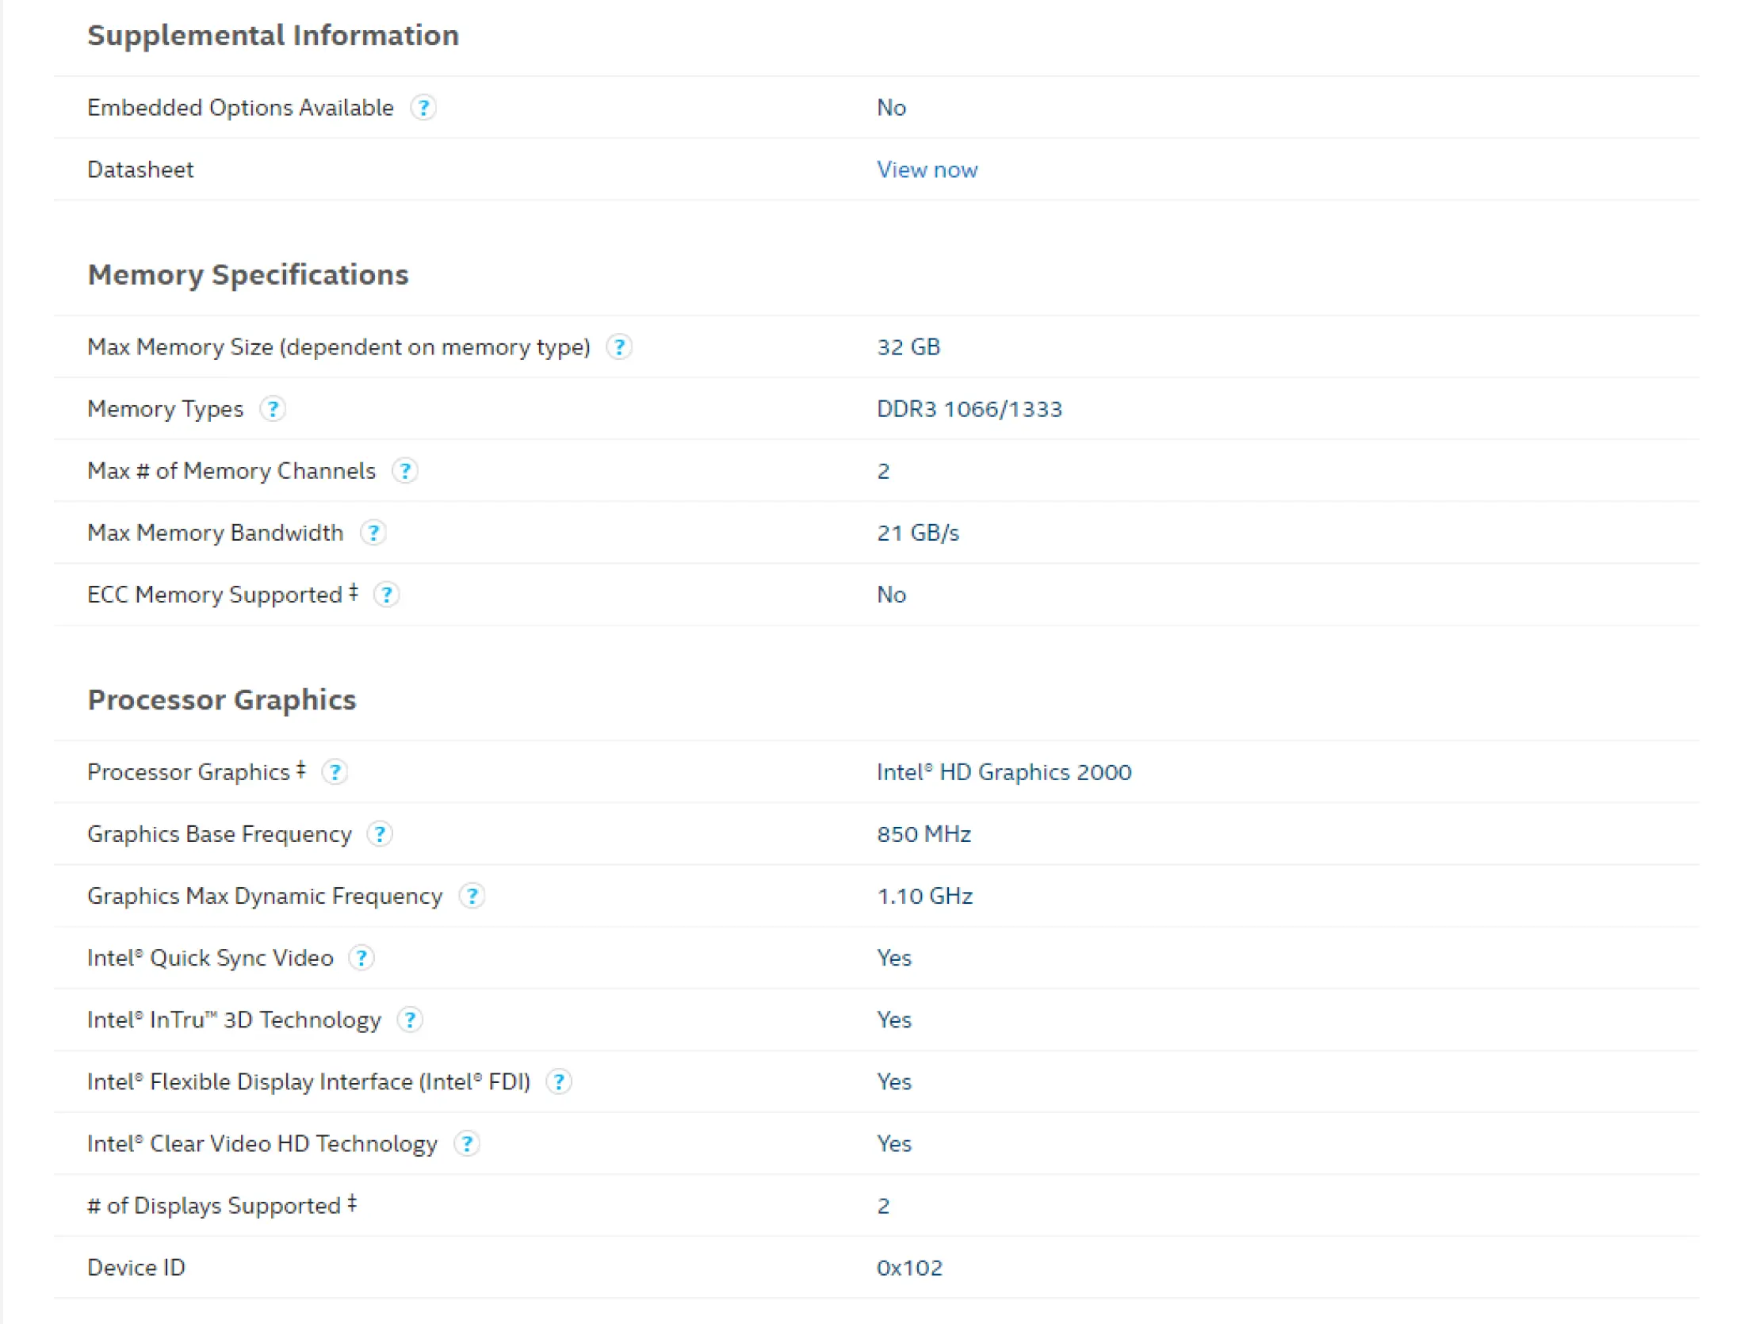Click the Intel HD Graphics 2000 value

[x=1004, y=771]
